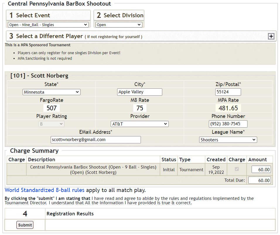280x235 pixels.
Task: Click the Phone Number input field
Action: [228, 124]
